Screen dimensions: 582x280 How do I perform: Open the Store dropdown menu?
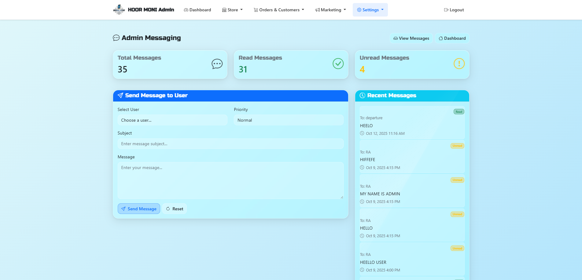pos(232,10)
